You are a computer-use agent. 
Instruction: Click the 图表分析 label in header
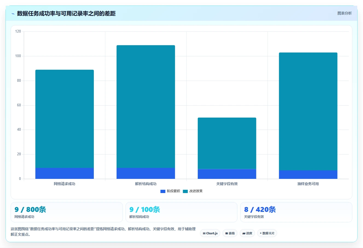pos(344,13)
